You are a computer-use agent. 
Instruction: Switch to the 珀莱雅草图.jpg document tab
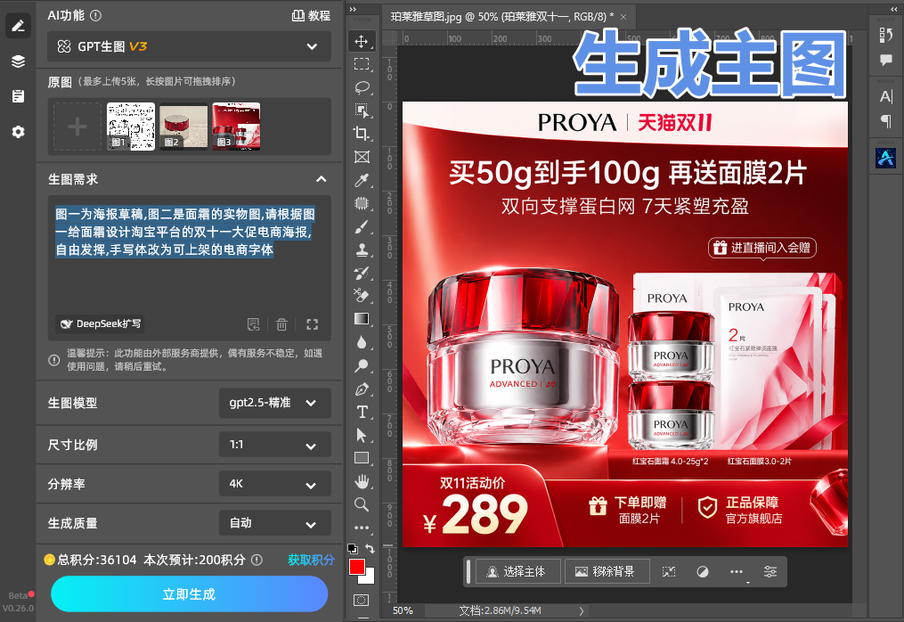[x=501, y=17]
